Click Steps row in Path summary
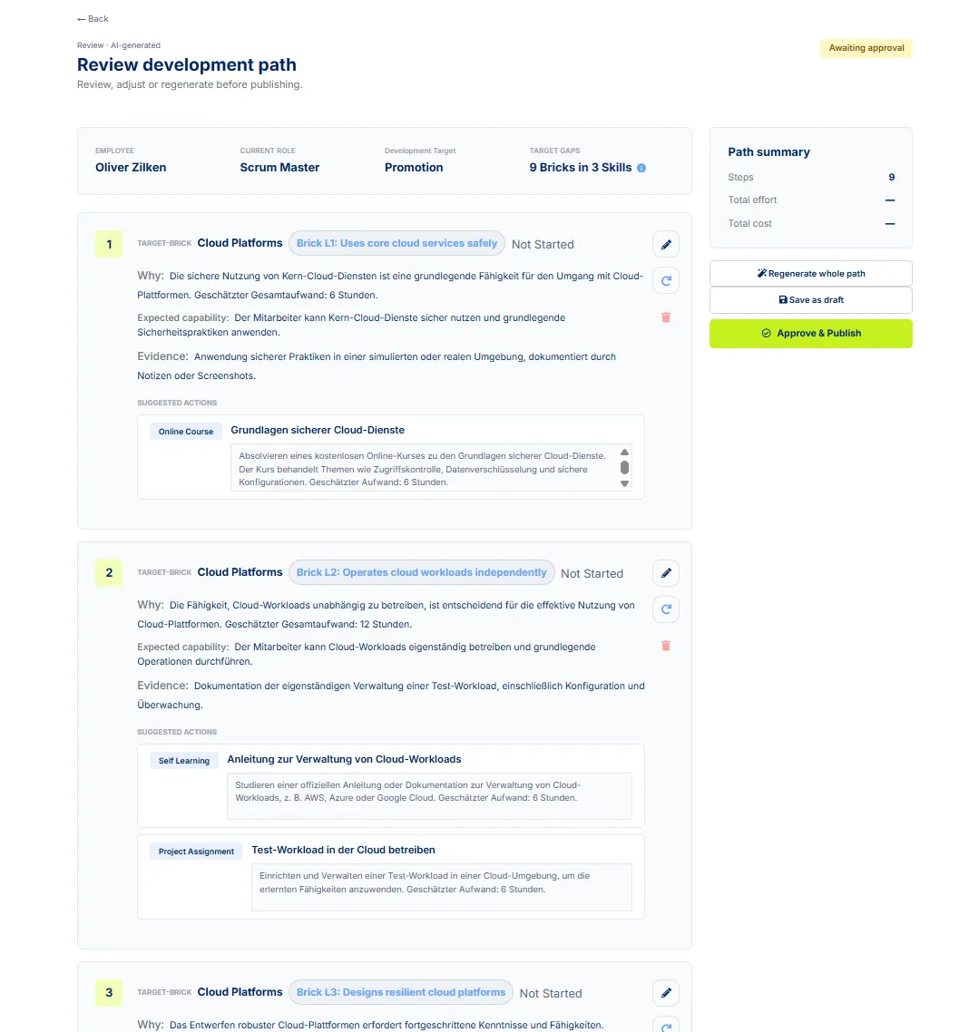969x1032 pixels. [811, 177]
